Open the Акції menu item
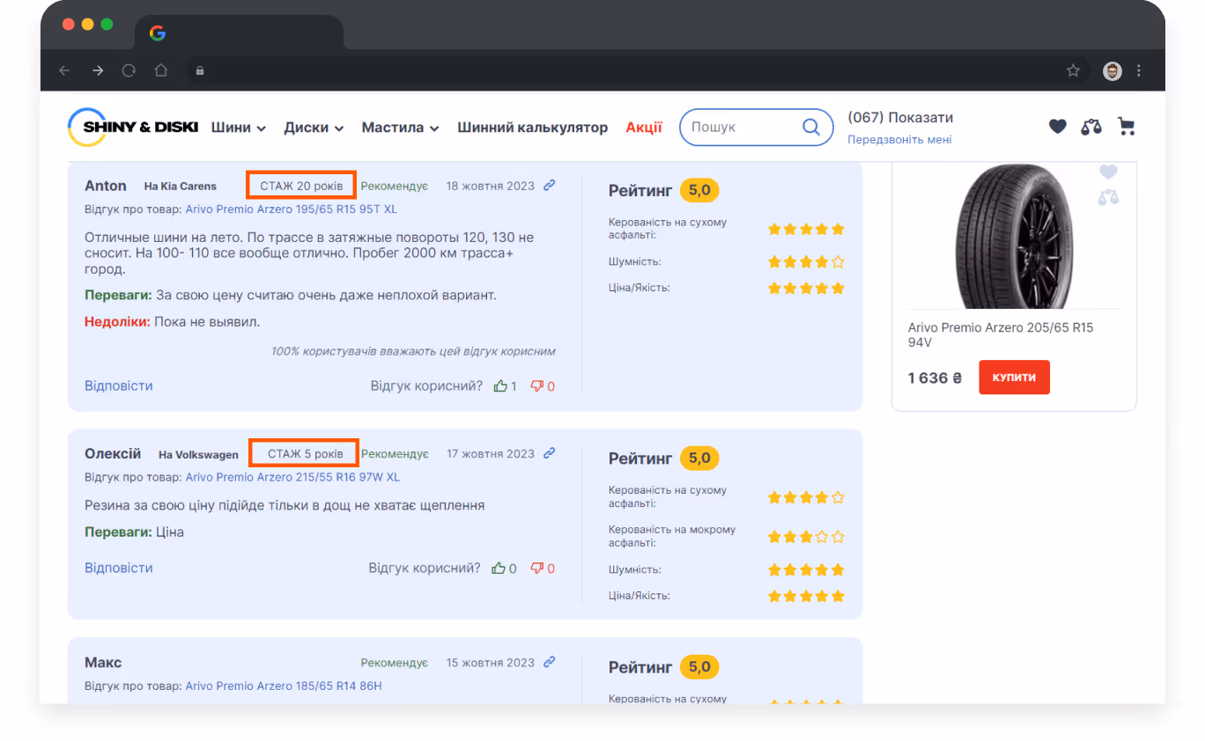 pyautogui.click(x=644, y=128)
